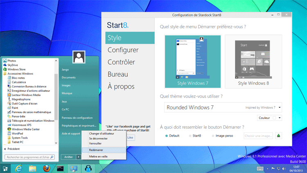
Task: Expand the Couleur dropdown
Action: point(270,118)
